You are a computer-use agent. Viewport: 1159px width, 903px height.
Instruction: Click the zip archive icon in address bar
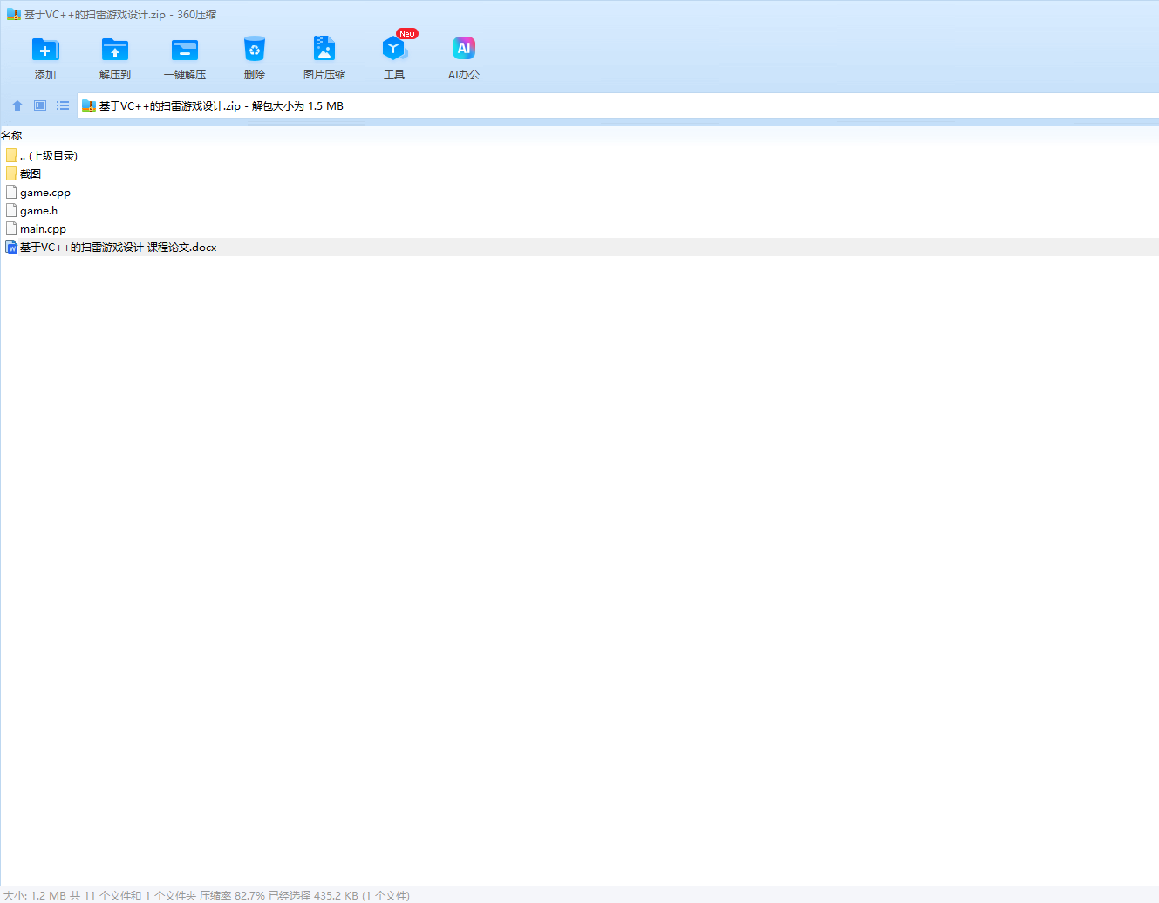pyautogui.click(x=88, y=106)
